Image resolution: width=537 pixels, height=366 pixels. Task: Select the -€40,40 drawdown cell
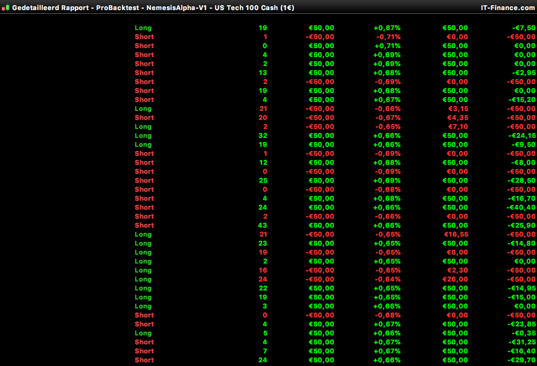(521, 208)
